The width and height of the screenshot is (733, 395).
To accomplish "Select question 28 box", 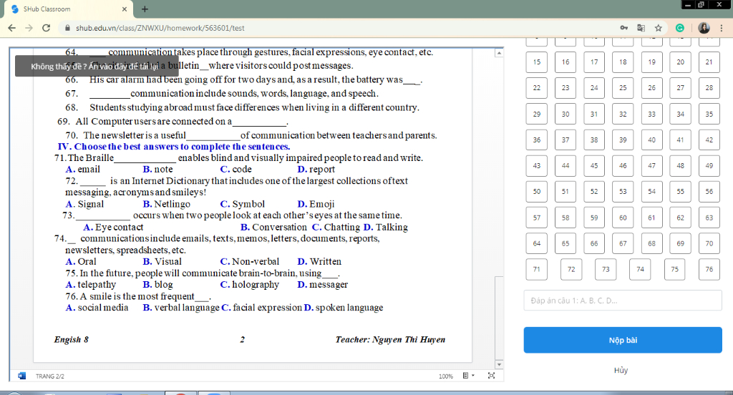I will pos(709,88).
